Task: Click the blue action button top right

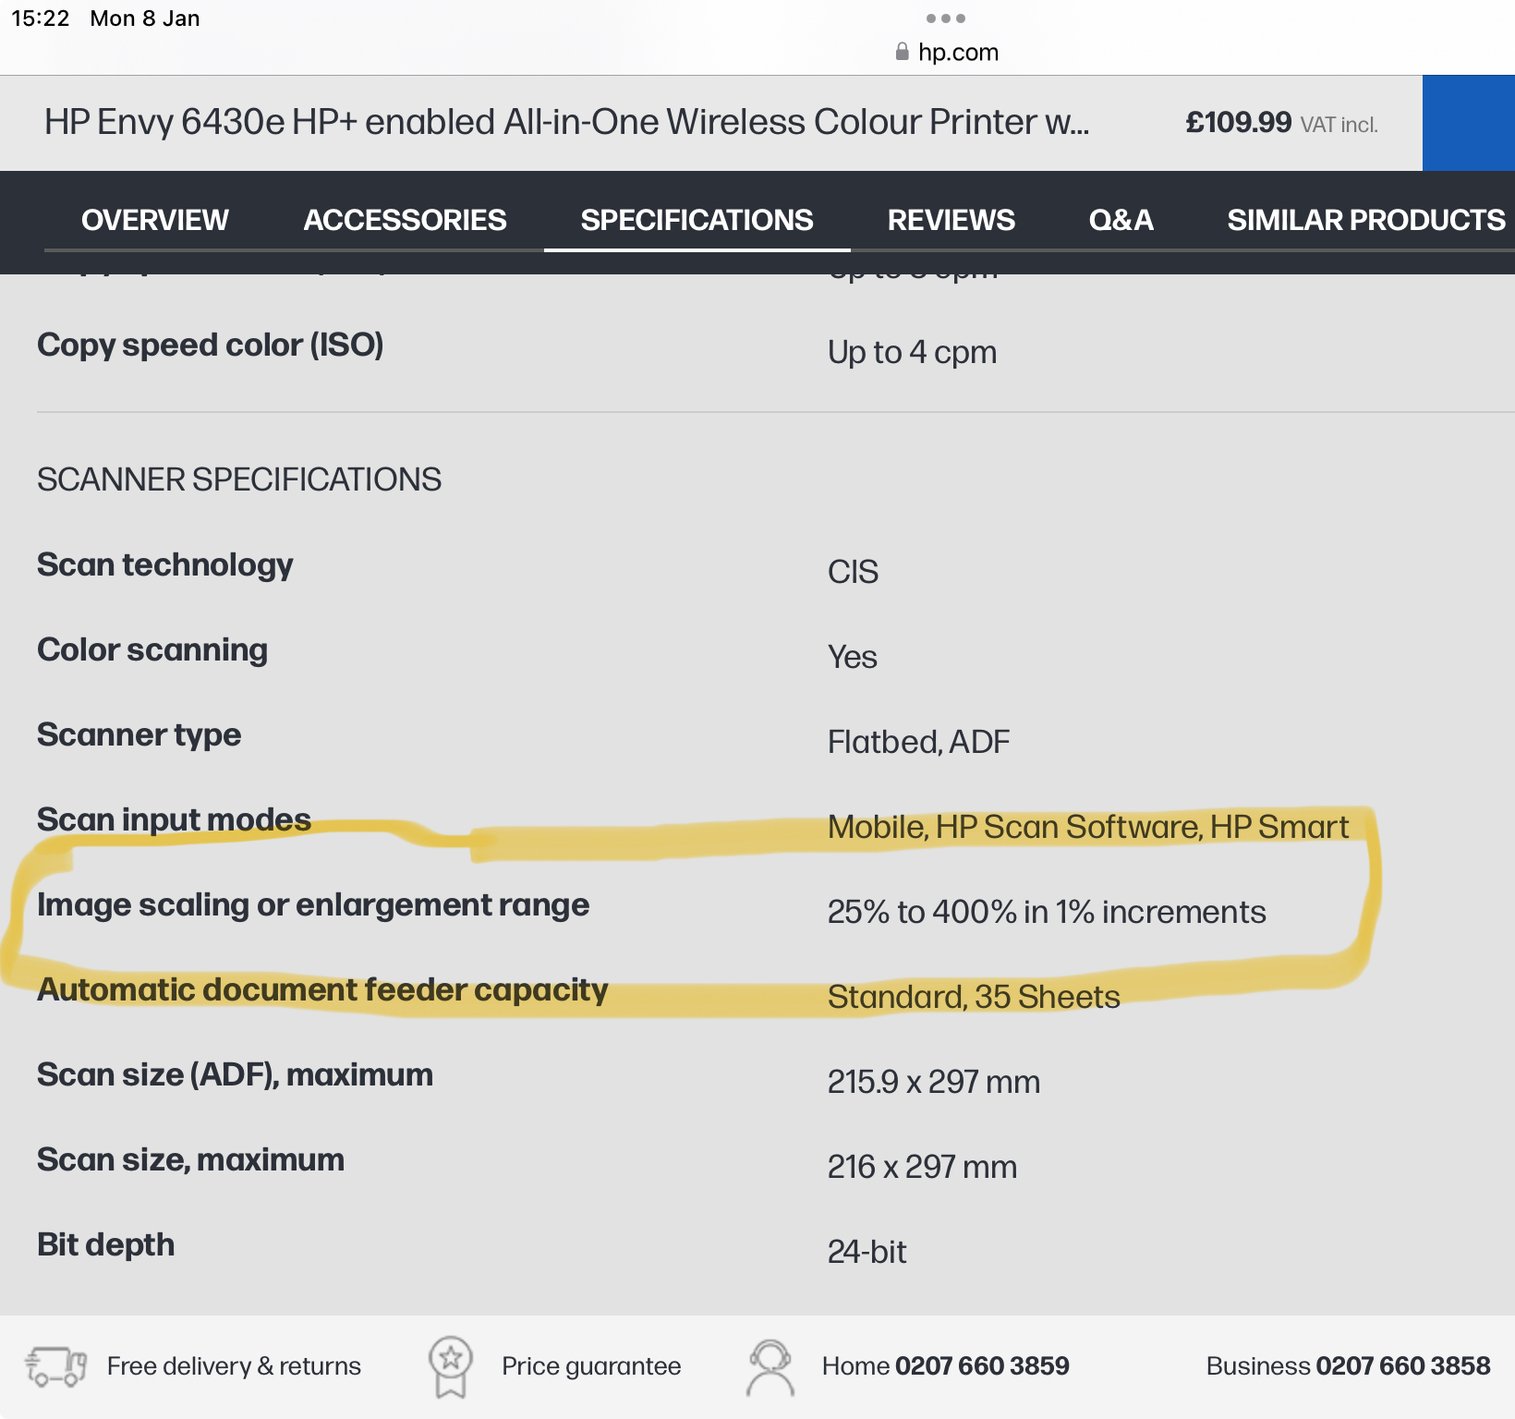Action: click(x=1468, y=123)
